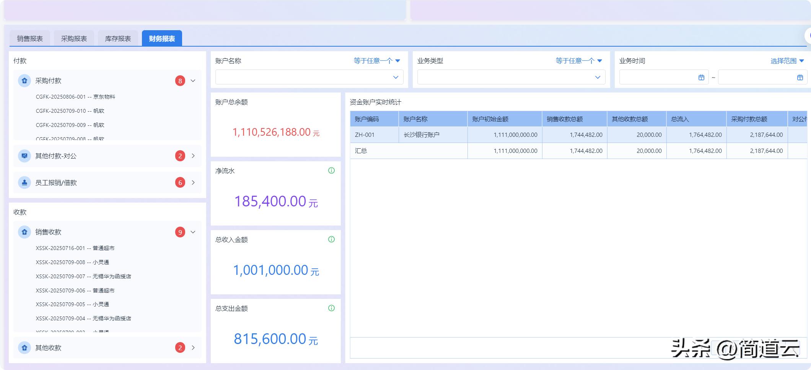Open the 账户名称 dropdown field
This screenshot has height=370, width=811.
click(x=309, y=77)
